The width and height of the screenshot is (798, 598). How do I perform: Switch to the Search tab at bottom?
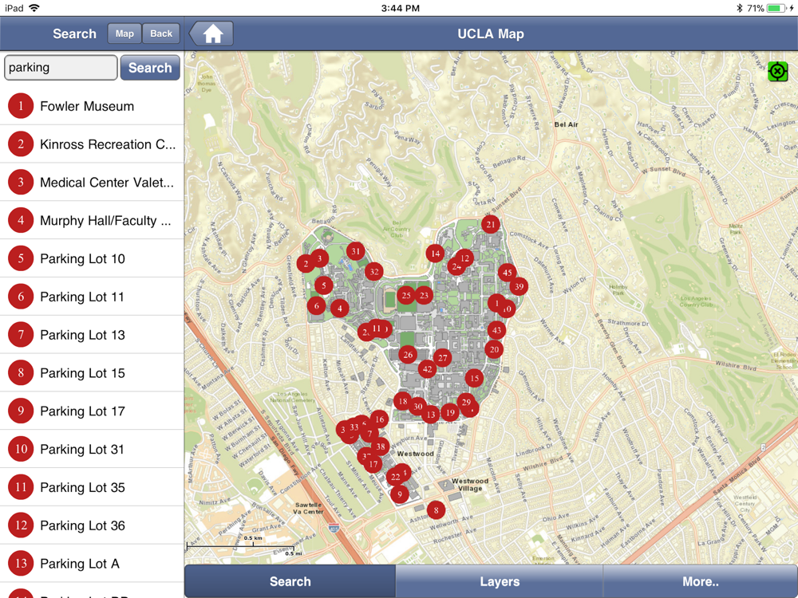click(x=290, y=581)
